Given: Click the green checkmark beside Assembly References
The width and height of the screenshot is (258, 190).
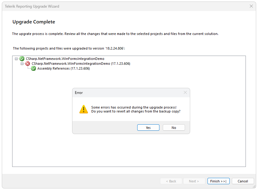Looking at the screenshot, I should (33, 68).
